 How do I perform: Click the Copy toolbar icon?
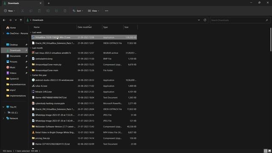point(31,11)
